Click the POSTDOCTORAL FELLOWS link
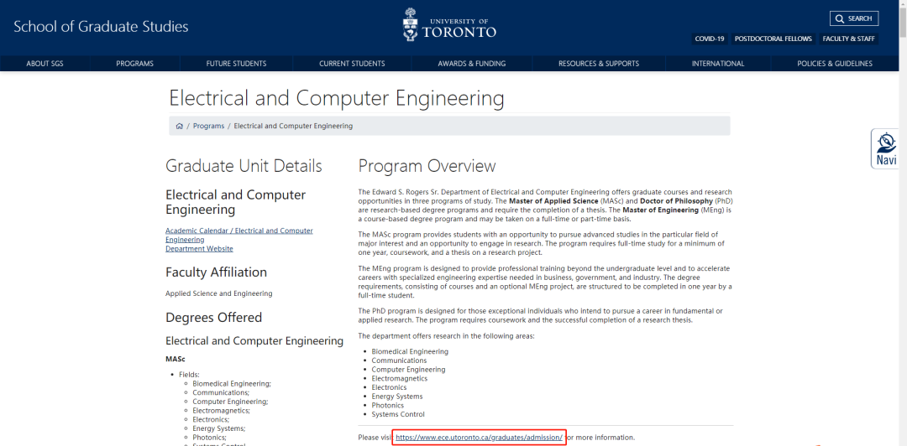Viewport: 907px width, 446px height. click(773, 39)
